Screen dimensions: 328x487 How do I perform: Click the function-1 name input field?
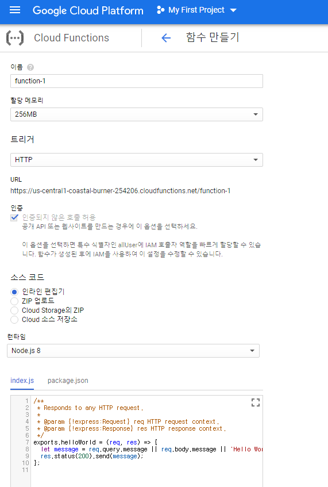tap(137, 81)
